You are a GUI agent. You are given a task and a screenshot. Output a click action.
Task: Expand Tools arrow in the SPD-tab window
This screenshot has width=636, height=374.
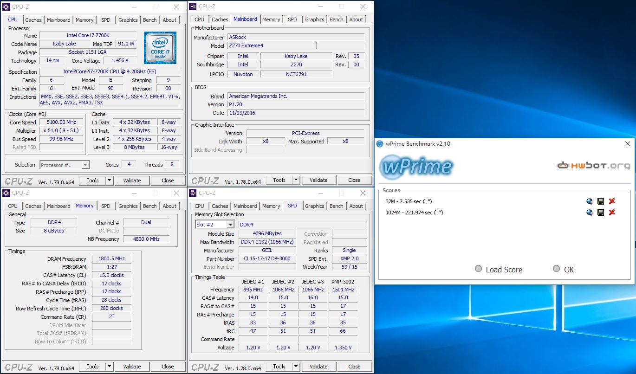296,367
